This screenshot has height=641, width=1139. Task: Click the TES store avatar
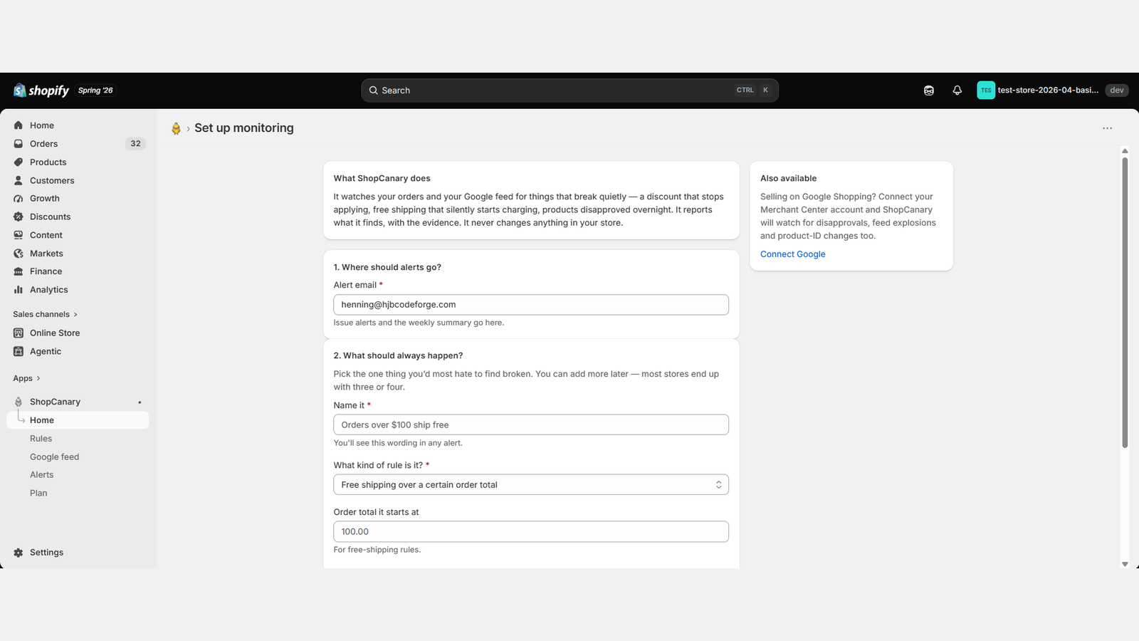coord(986,90)
